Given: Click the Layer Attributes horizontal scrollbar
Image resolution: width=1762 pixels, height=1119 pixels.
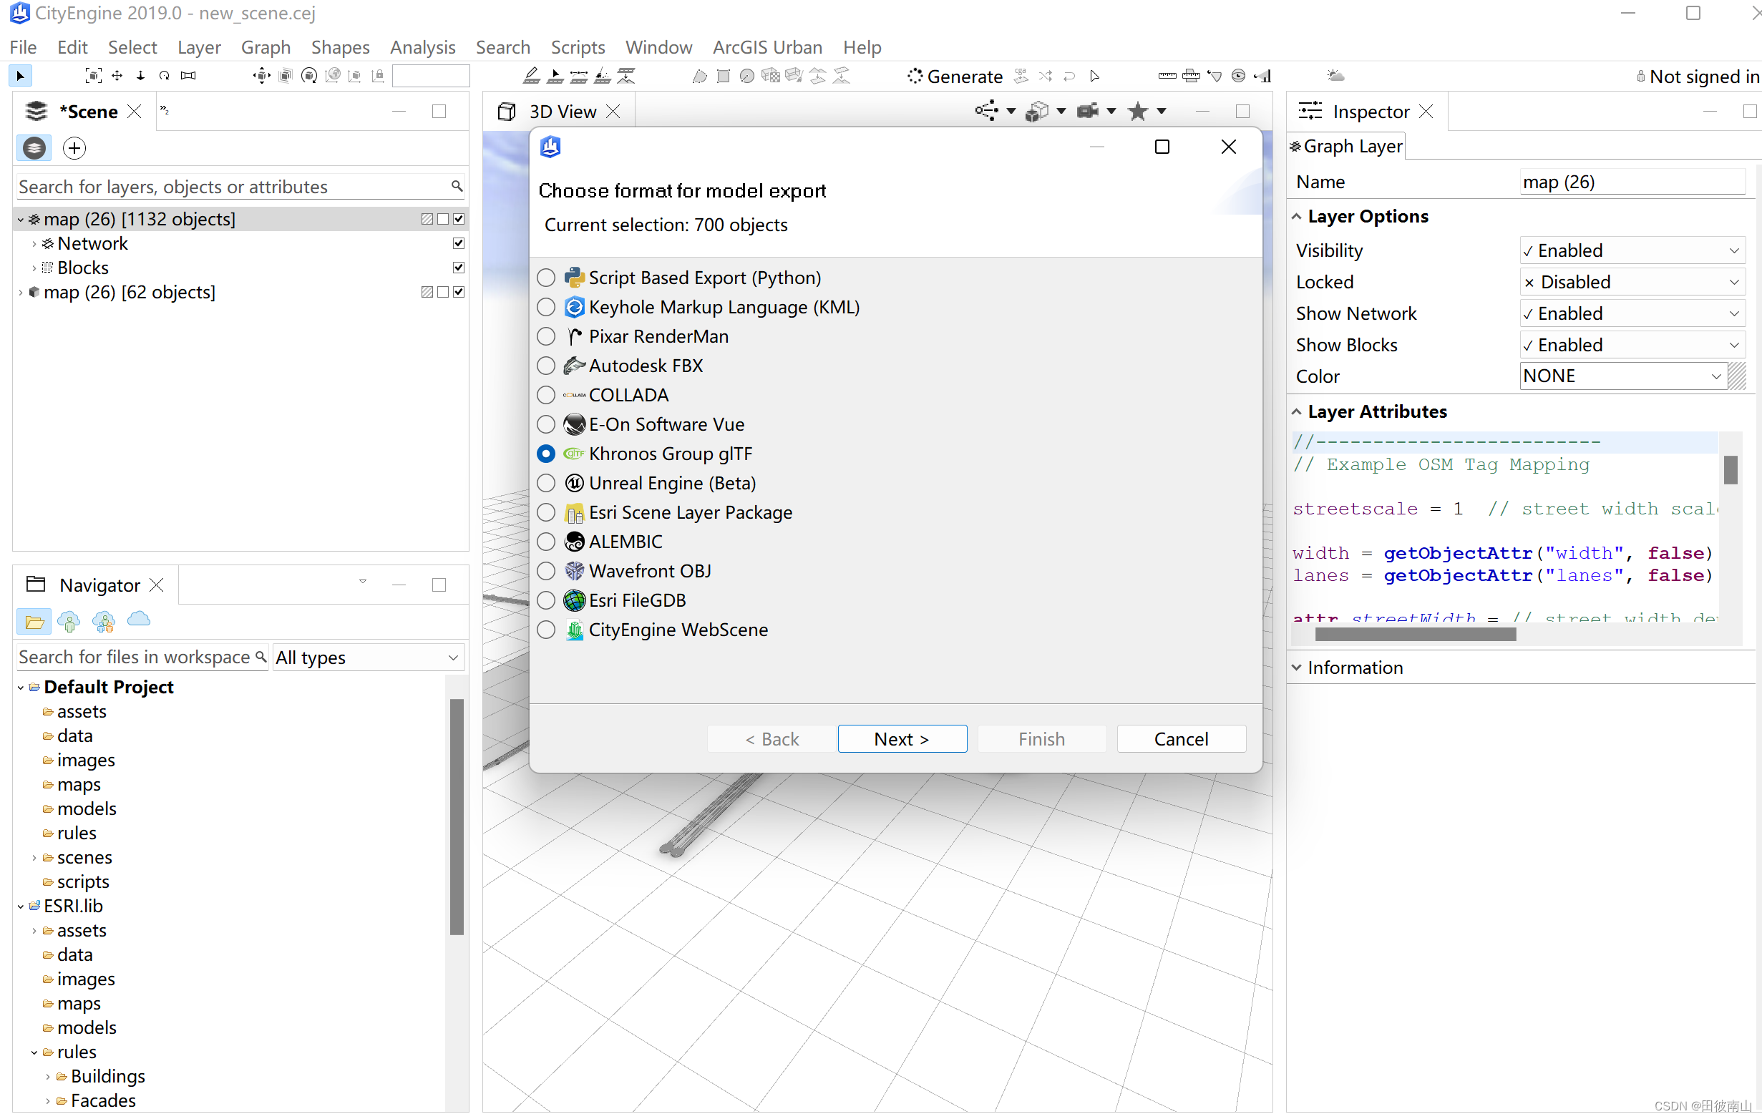Looking at the screenshot, I should tap(1415, 635).
